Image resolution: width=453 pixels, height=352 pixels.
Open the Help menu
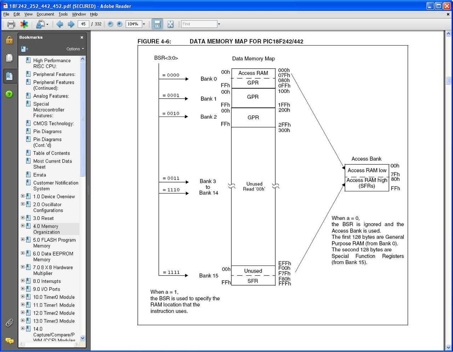(94, 14)
